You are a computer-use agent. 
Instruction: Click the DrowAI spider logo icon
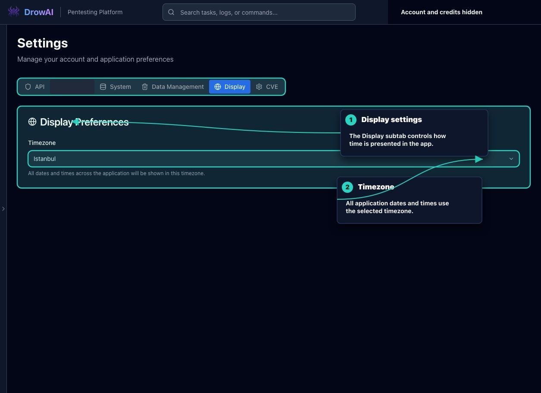(x=14, y=12)
